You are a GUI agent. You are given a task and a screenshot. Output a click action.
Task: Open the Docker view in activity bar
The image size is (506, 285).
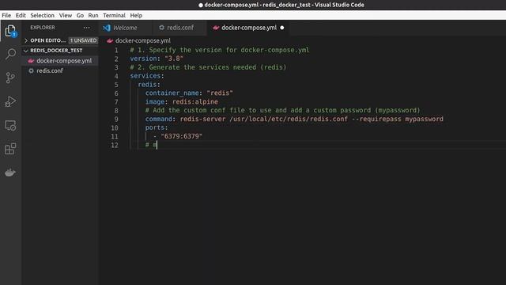10,173
